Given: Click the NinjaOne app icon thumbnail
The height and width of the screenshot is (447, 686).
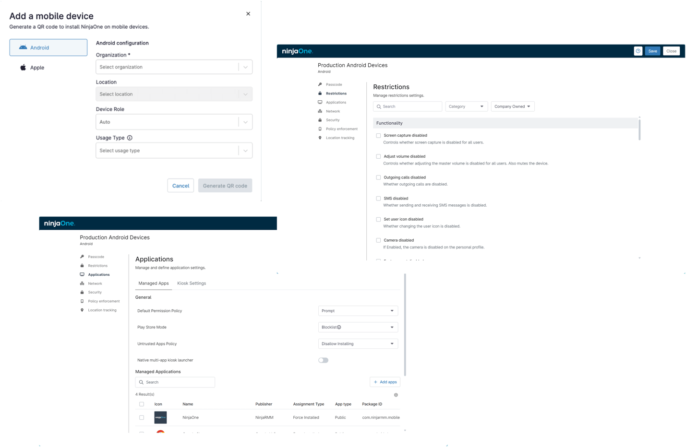Looking at the screenshot, I should tap(160, 418).
